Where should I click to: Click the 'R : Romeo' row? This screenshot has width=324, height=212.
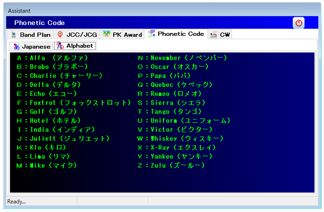170,94
